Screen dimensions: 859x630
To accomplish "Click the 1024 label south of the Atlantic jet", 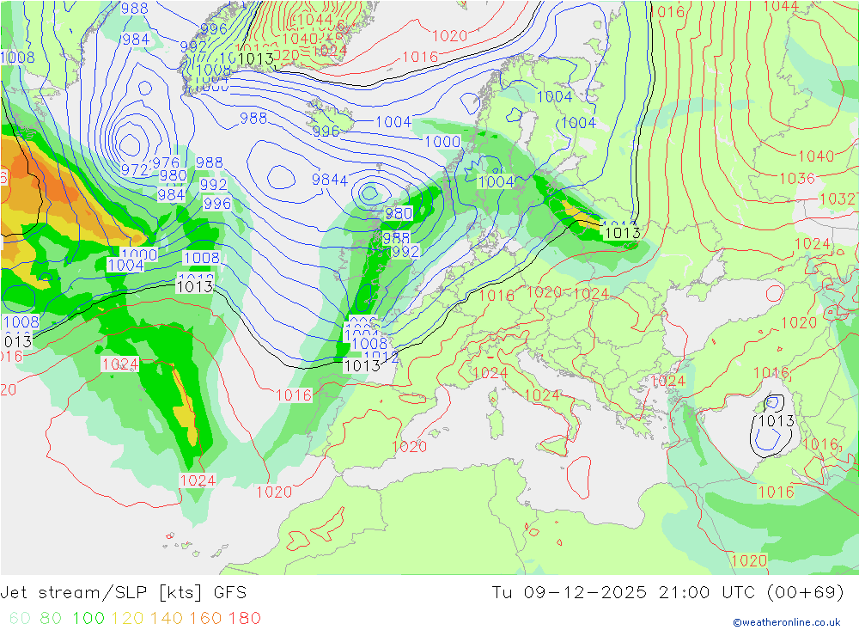I will 198,480.
